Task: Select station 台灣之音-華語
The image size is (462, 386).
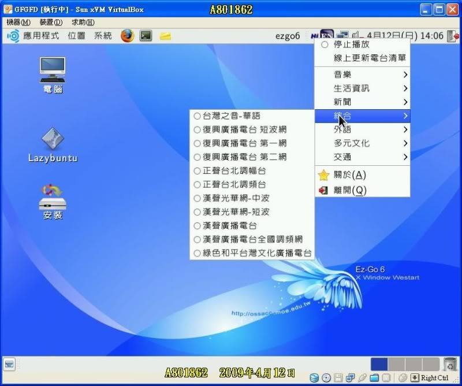Action: [x=252, y=116]
